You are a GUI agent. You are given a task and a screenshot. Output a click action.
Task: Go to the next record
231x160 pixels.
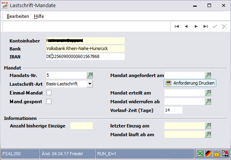pos(196,27)
